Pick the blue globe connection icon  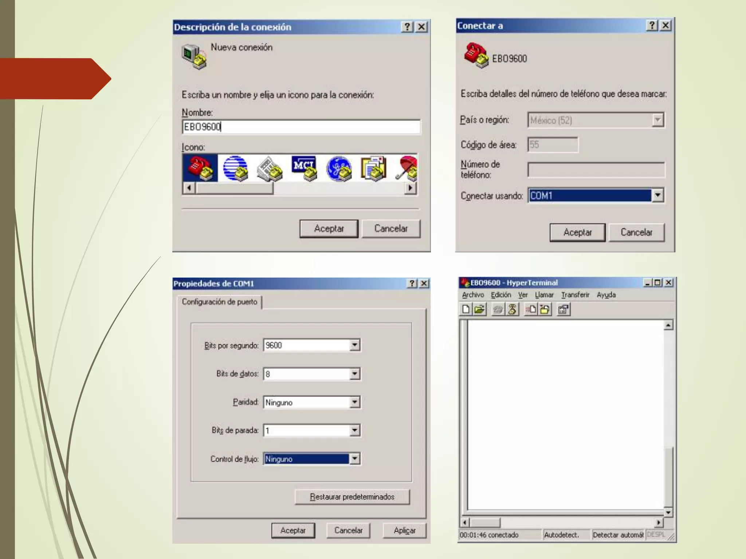[235, 168]
